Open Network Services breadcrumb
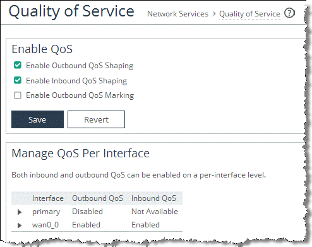Screen dimensions: 312x247 tap(177, 14)
